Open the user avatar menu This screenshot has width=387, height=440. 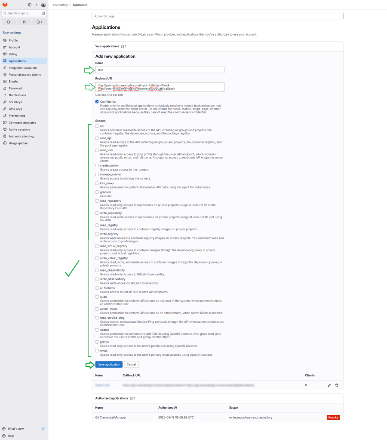click(x=43, y=5)
